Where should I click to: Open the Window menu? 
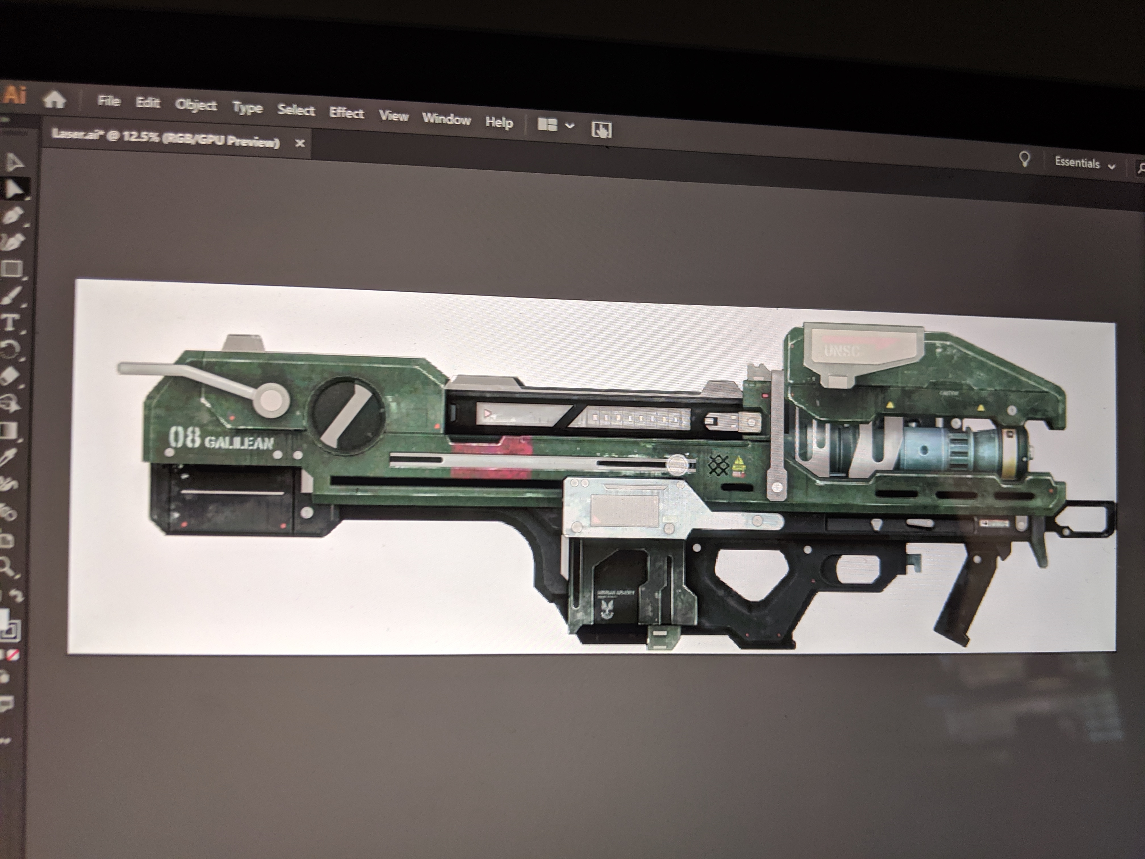pyautogui.click(x=446, y=119)
